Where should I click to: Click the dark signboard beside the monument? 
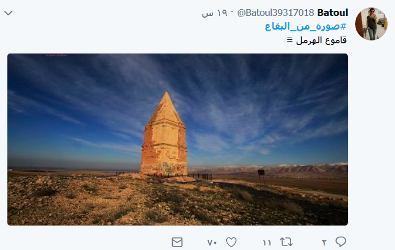[x=261, y=173]
